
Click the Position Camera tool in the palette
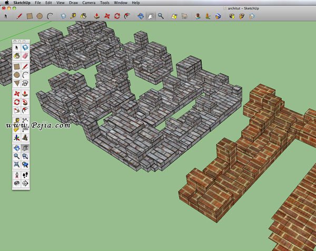pos(16,175)
